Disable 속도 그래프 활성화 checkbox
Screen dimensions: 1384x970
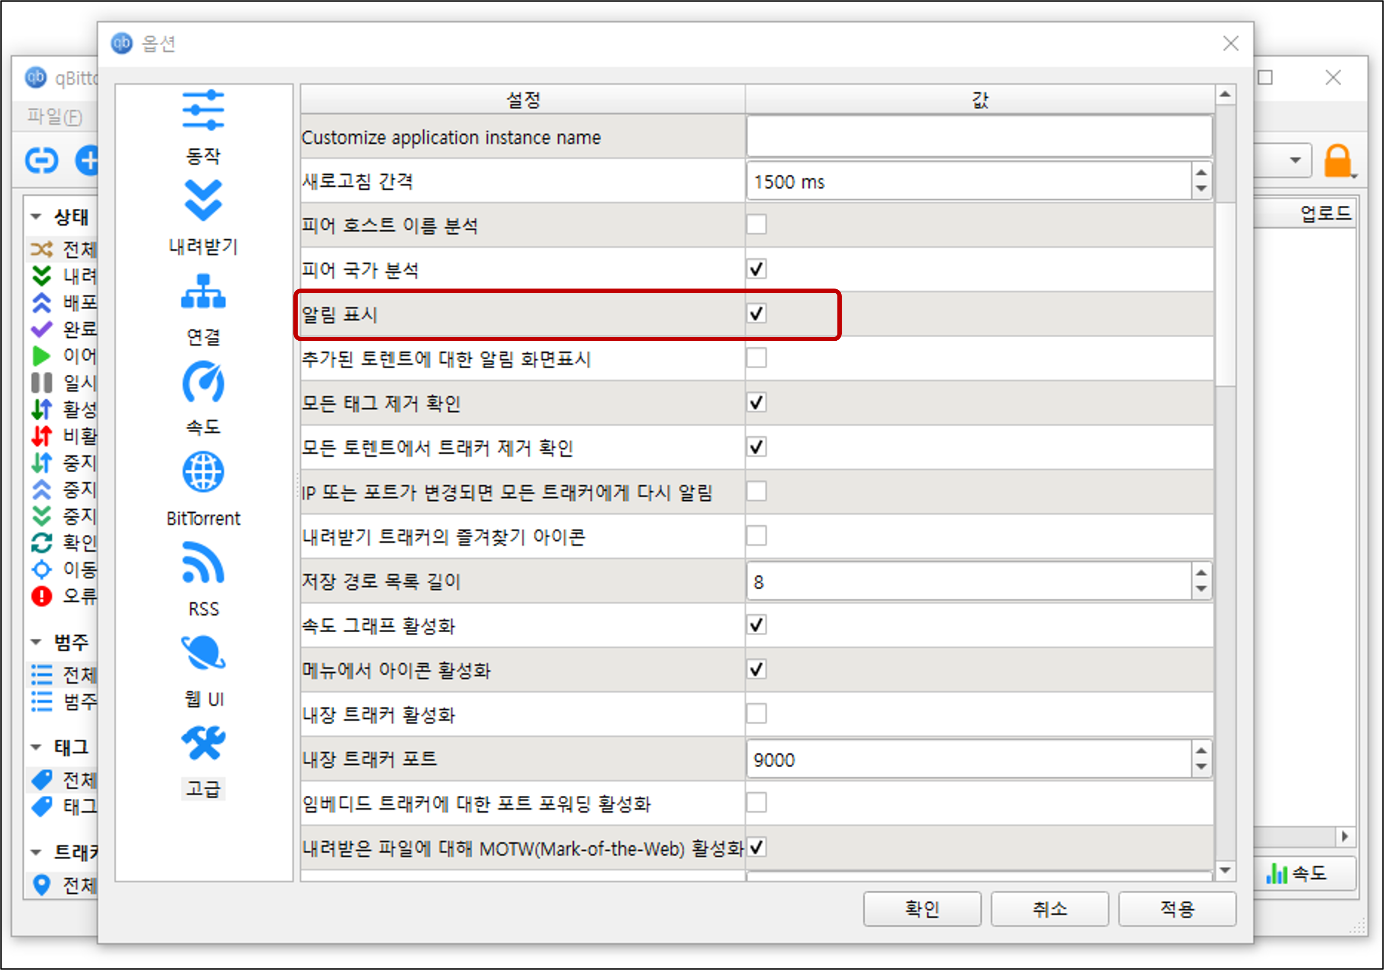pyautogui.click(x=757, y=625)
